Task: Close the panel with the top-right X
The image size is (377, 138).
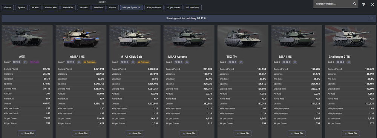Action: click(373, 4)
